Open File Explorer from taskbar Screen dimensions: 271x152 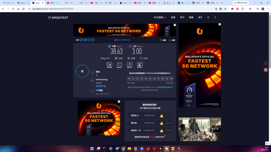[x=129, y=149]
